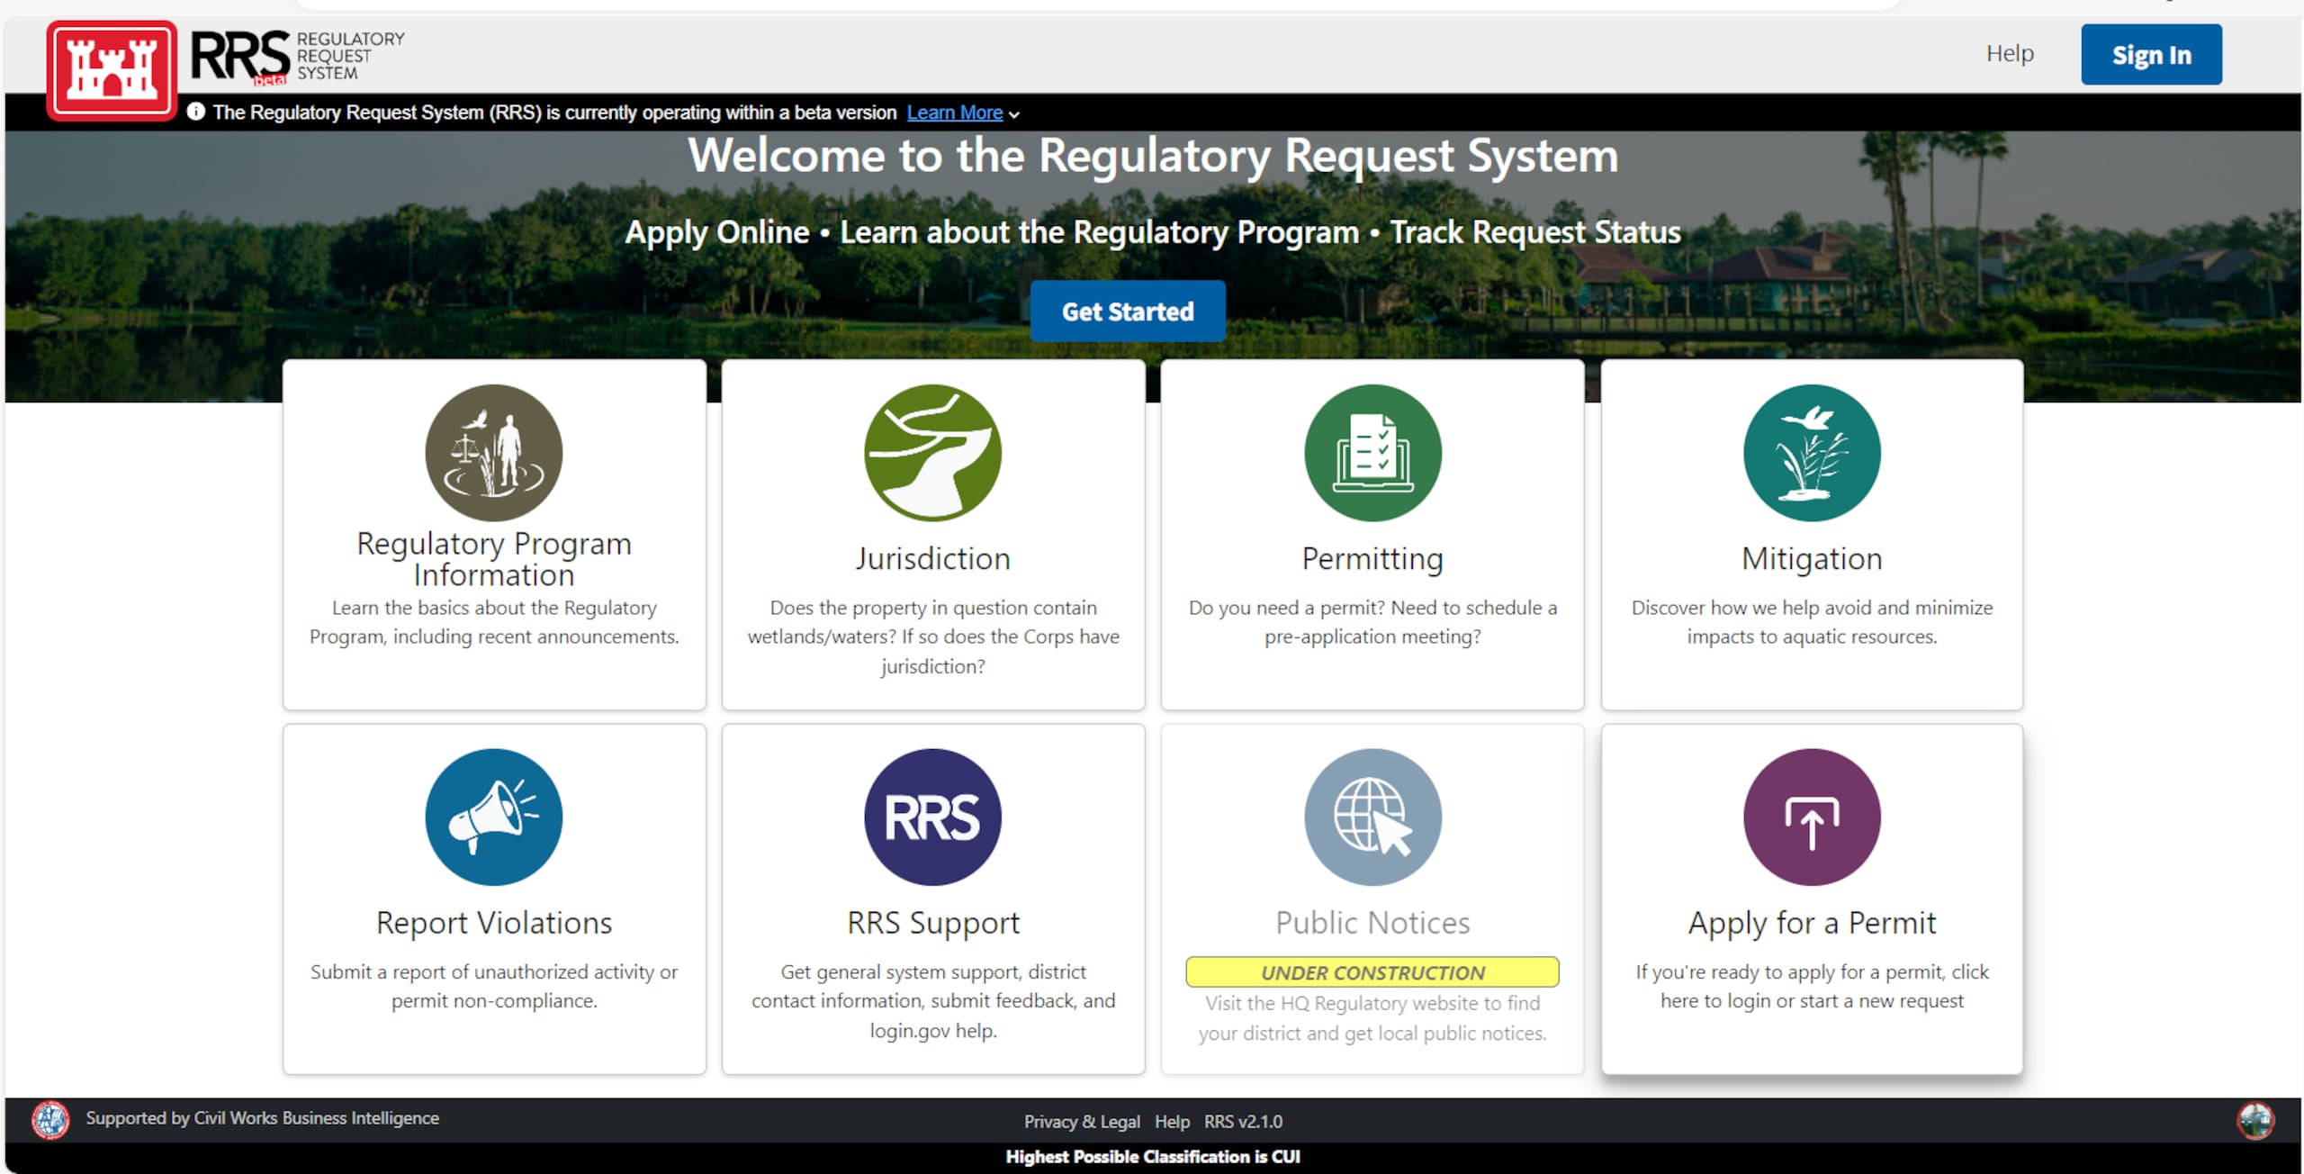Click the Report Violations megaphone icon

pyautogui.click(x=494, y=817)
